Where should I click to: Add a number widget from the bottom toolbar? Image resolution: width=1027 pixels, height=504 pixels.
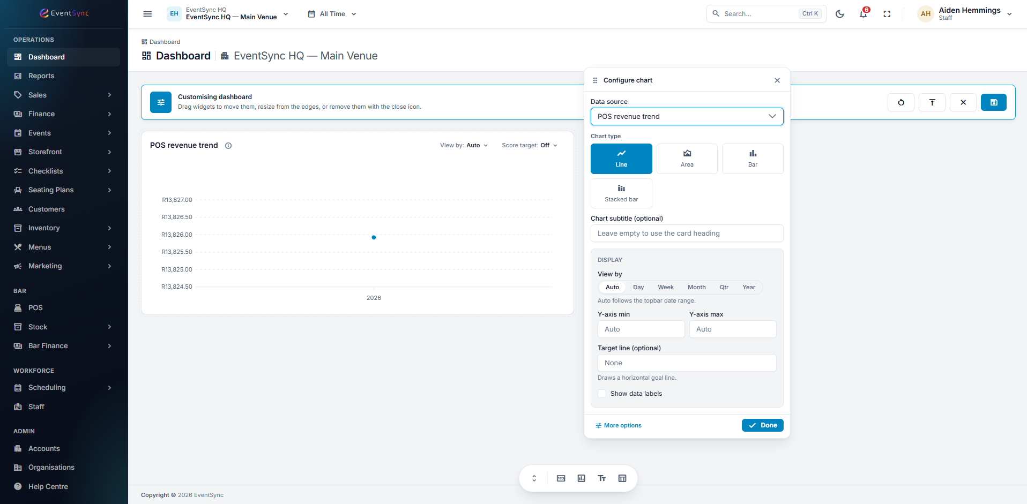point(561,478)
